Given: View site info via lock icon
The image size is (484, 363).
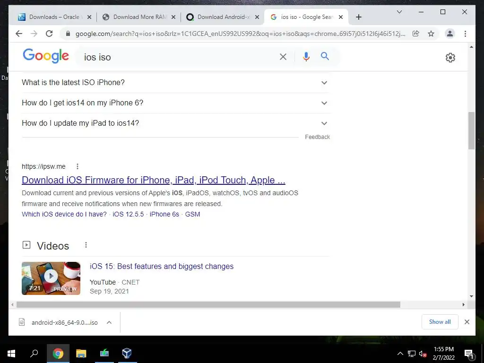Looking at the screenshot, I should point(68,34).
